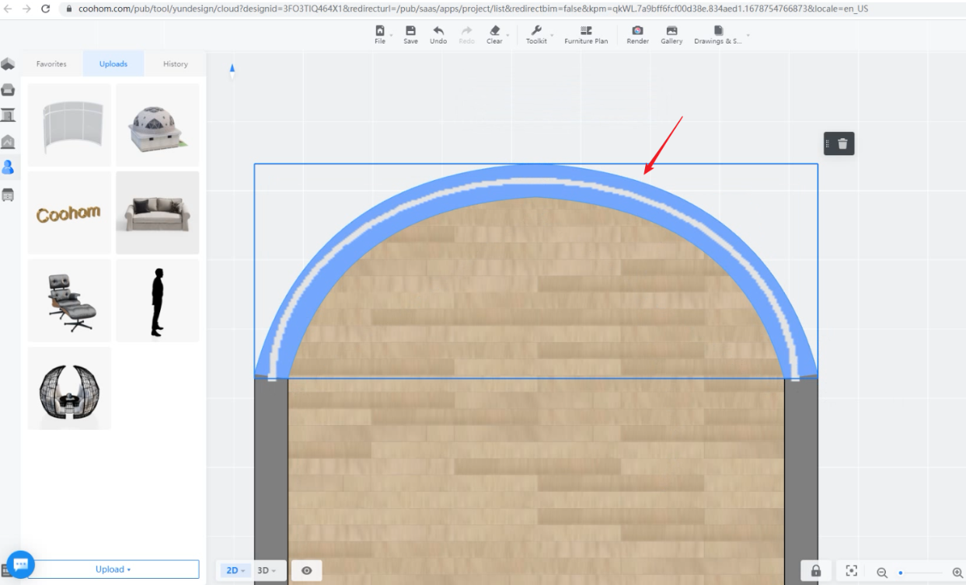Open the furniture sofa category in sidebar

click(8, 90)
